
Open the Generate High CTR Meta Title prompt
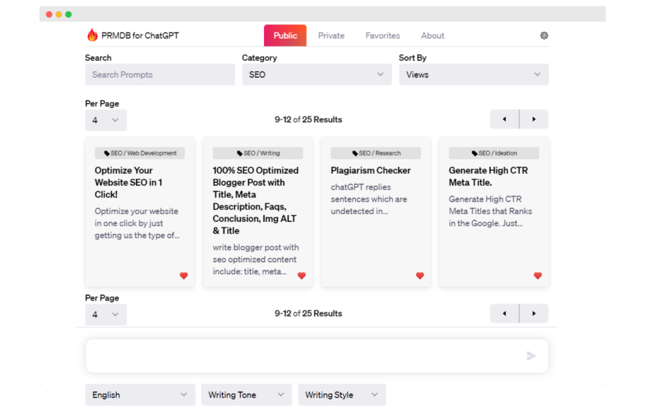pyautogui.click(x=488, y=176)
